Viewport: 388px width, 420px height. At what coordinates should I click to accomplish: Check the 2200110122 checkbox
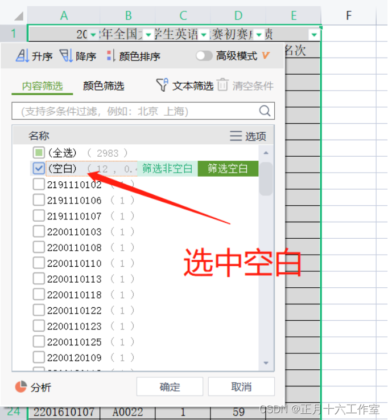click(x=39, y=310)
